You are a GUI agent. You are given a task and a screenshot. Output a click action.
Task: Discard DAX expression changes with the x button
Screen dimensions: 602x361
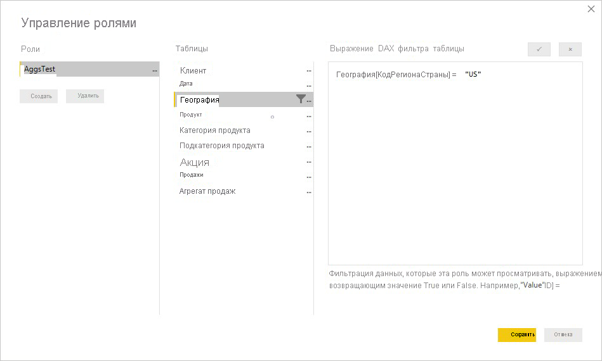click(570, 49)
